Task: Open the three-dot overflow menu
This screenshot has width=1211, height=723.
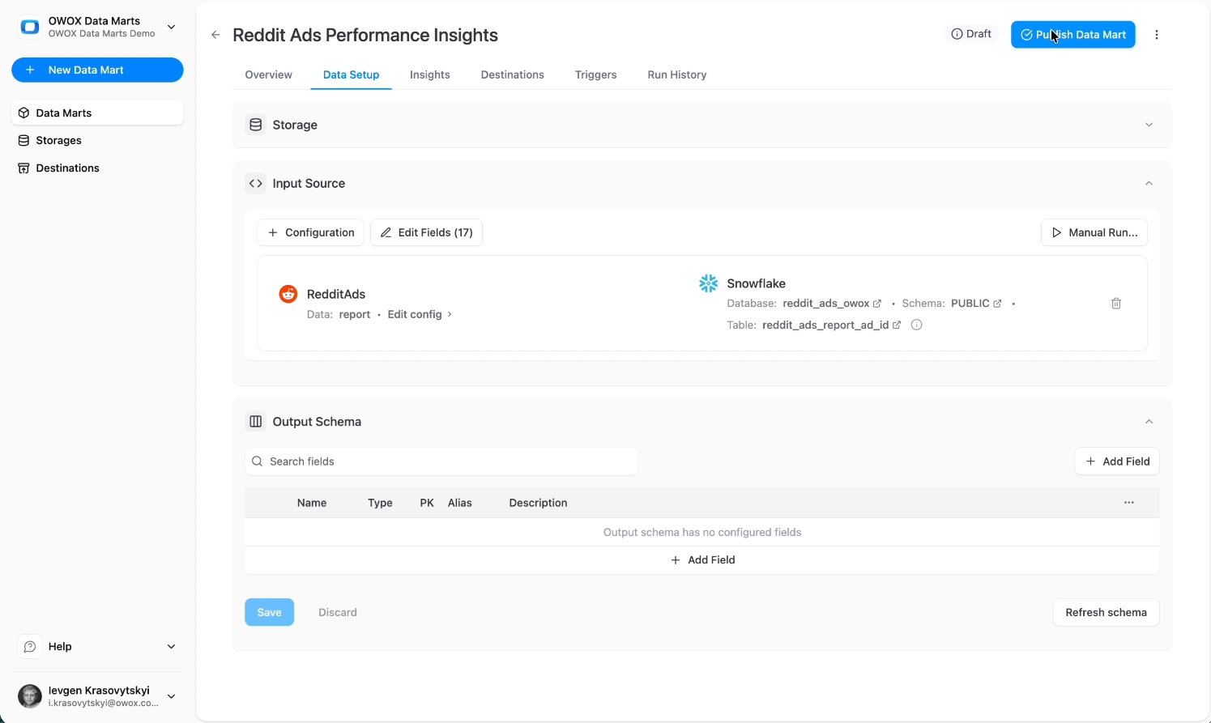Action: click(1157, 35)
